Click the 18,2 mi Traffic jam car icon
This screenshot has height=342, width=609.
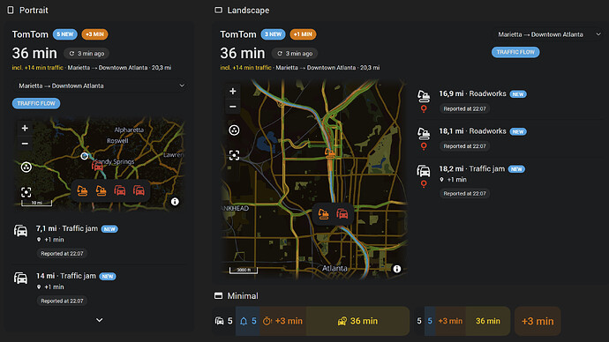tap(424, 171)
